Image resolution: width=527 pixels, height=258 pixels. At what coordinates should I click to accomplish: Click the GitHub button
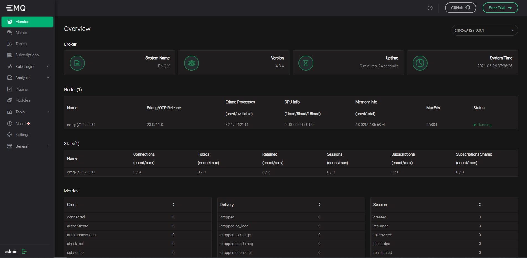click(461, 8)
